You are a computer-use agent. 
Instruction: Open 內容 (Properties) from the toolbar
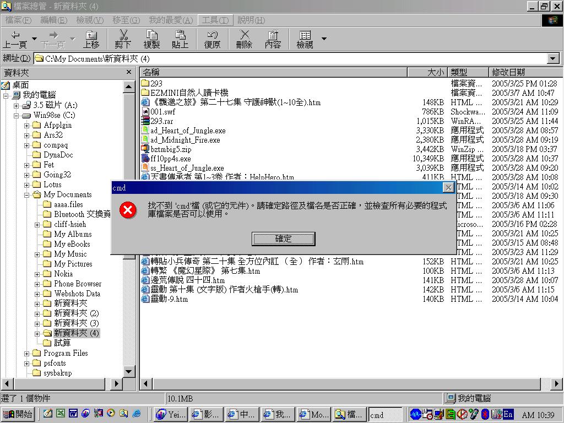[273, 39]
